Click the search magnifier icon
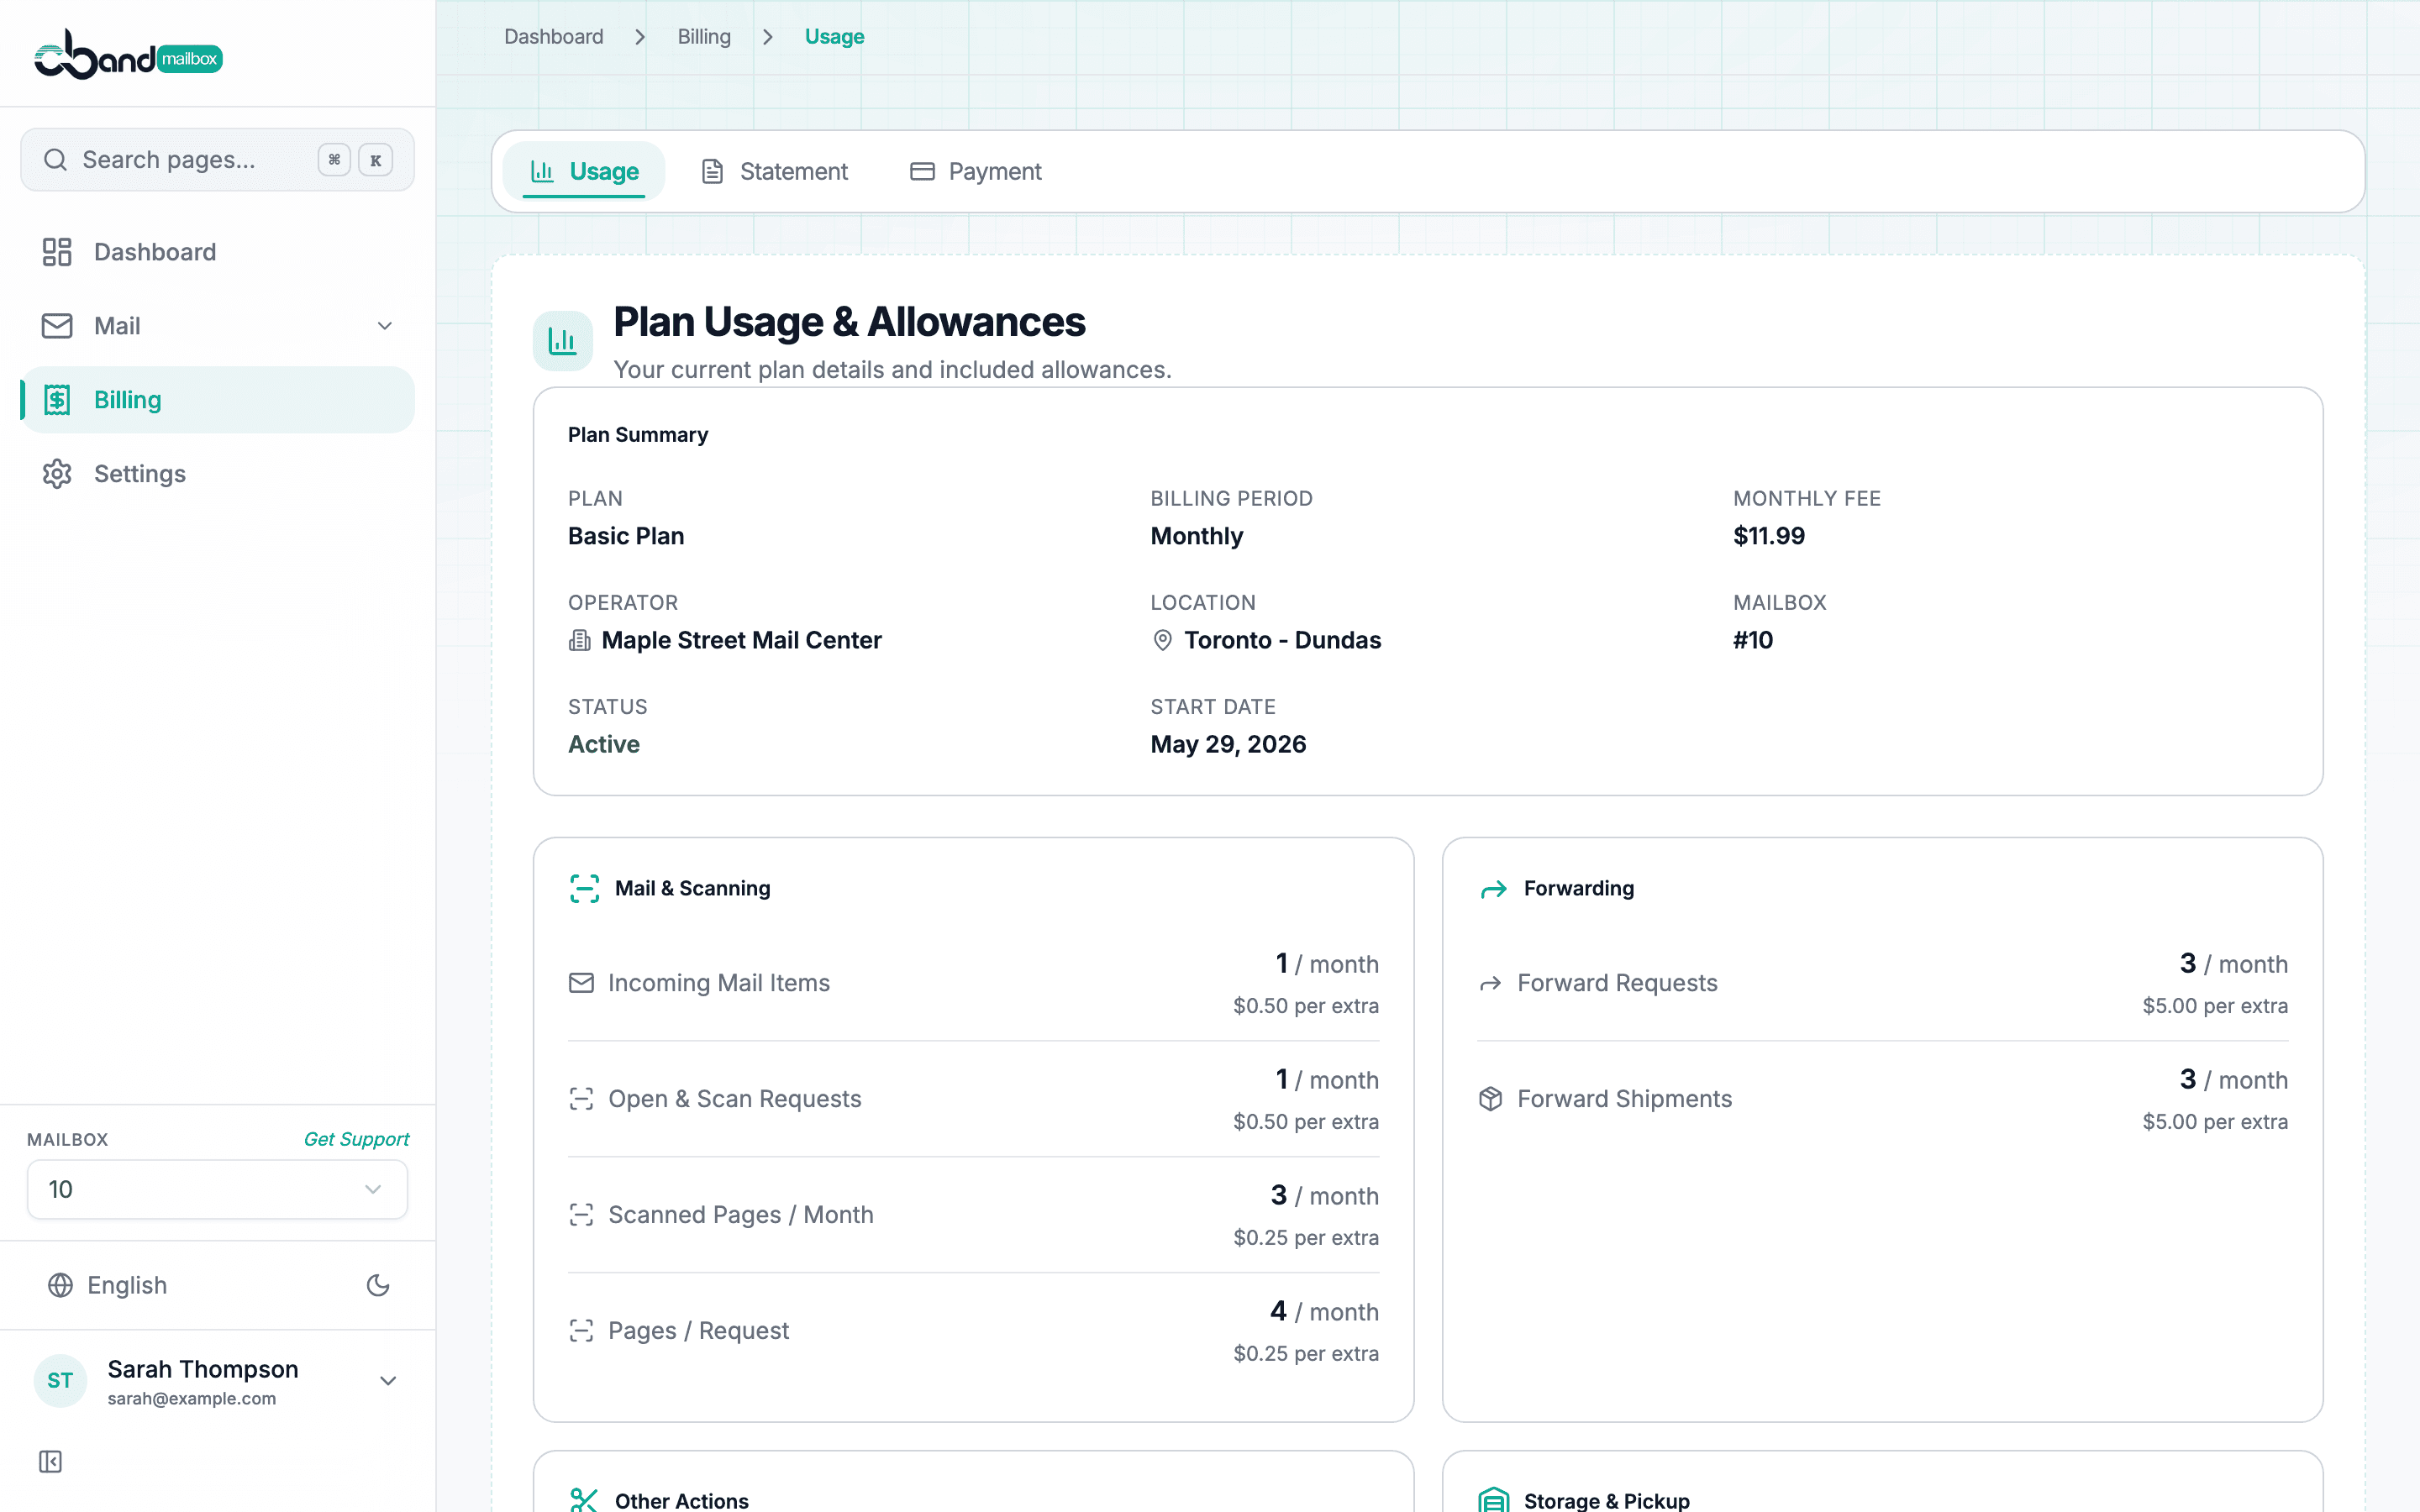2420x1512 pixels. (56, 160)
